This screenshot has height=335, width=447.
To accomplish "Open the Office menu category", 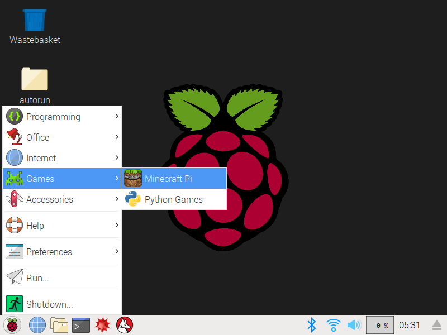I will pyautogui.click(x=62, y=137).
